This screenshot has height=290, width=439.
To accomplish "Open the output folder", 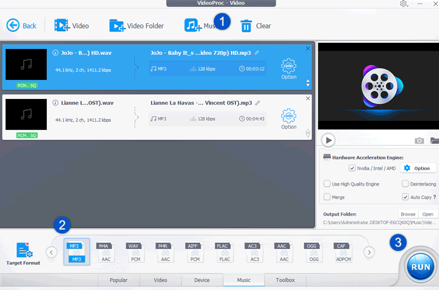I will click(427, 214).
